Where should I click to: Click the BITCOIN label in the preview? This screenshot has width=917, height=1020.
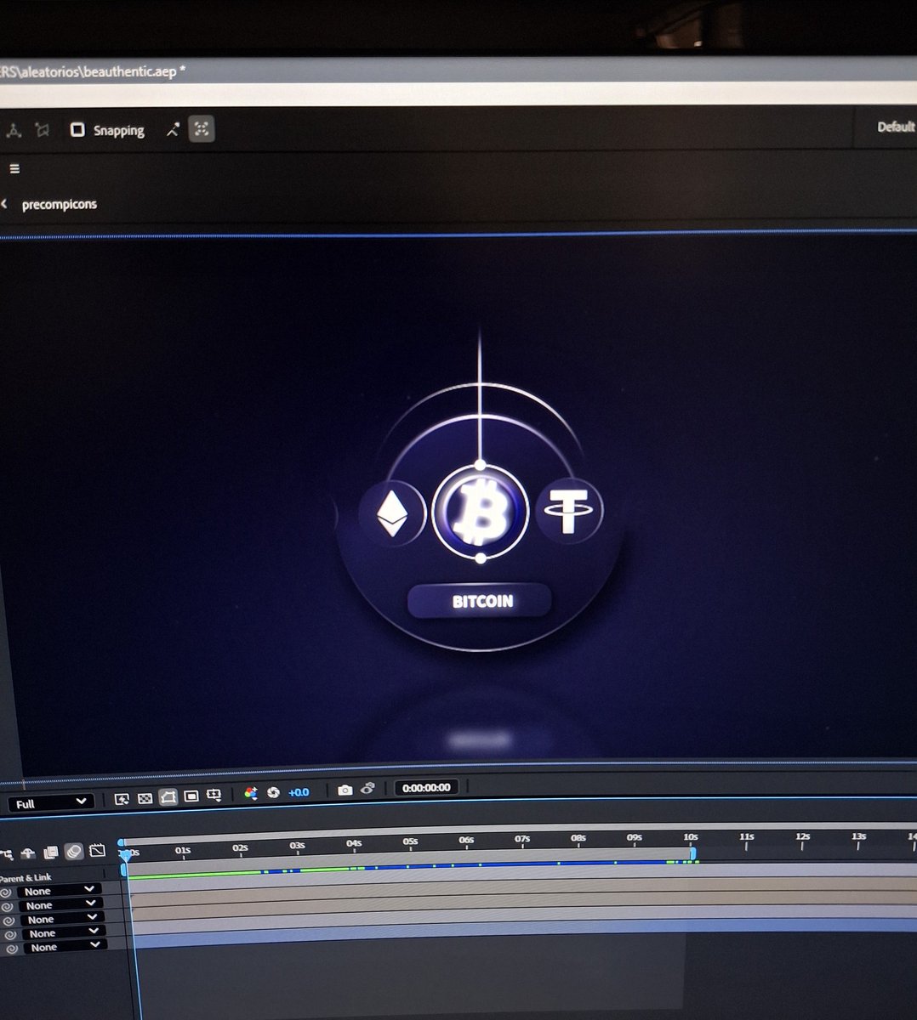[482, 601]
